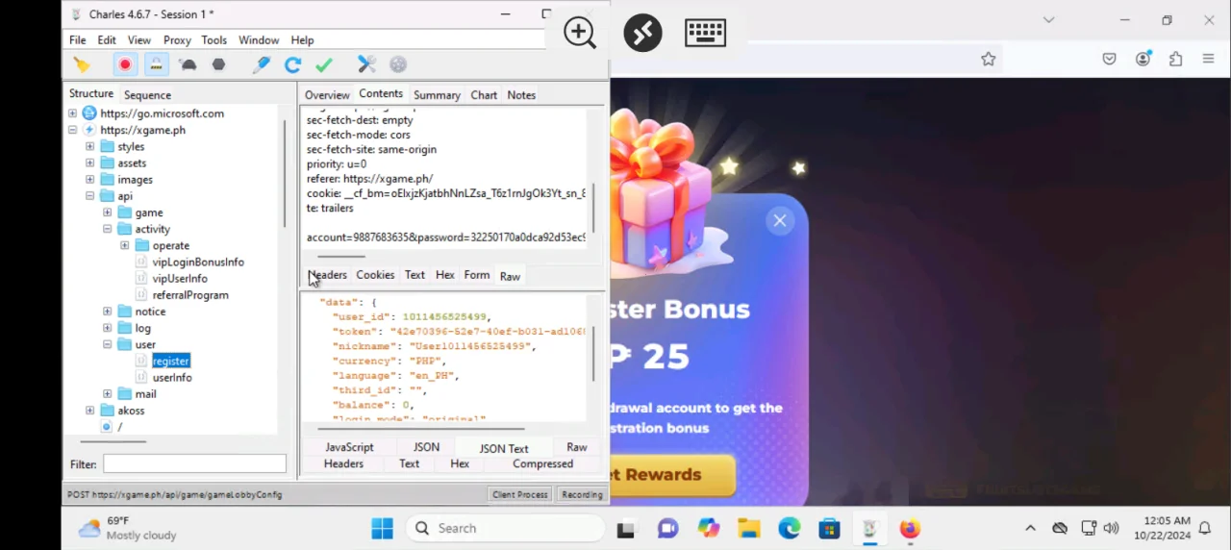Collapse the user folder
The image size is (1231, 550).
coord(107,344)
